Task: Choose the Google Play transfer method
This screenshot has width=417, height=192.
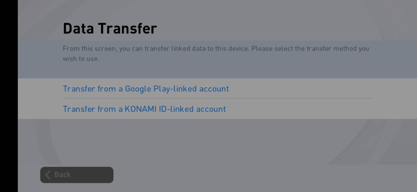Action: pyautogui.click(x=146, y=89)
